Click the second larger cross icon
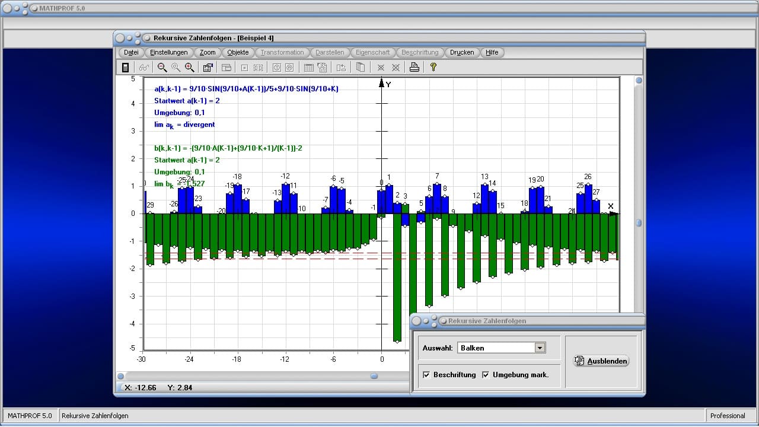This screenshot has height=427, width=759. point(396,68)
